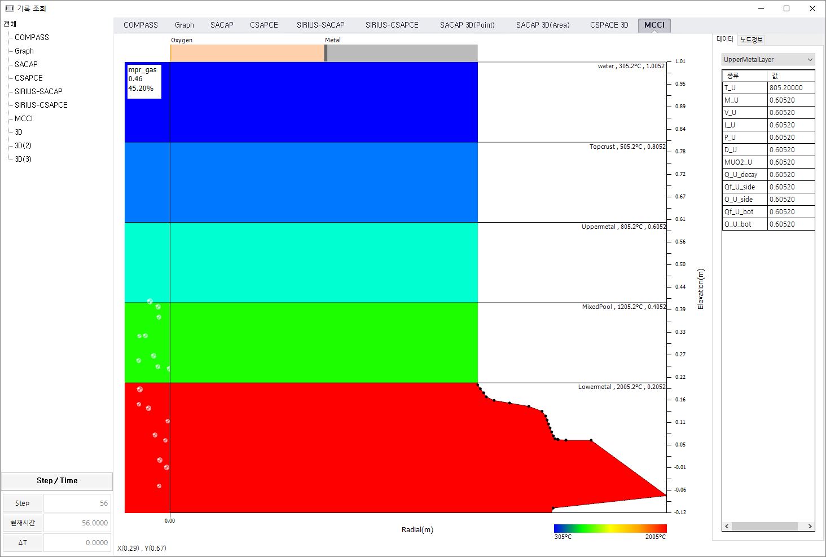
Task: Switch to the 노드정보 tab
Action: [751, 39]
